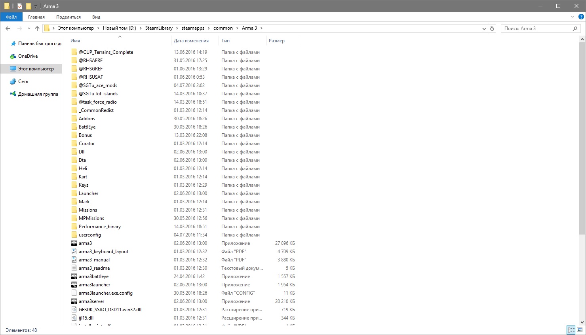Click the vertical scrollbar thumb

582,138
